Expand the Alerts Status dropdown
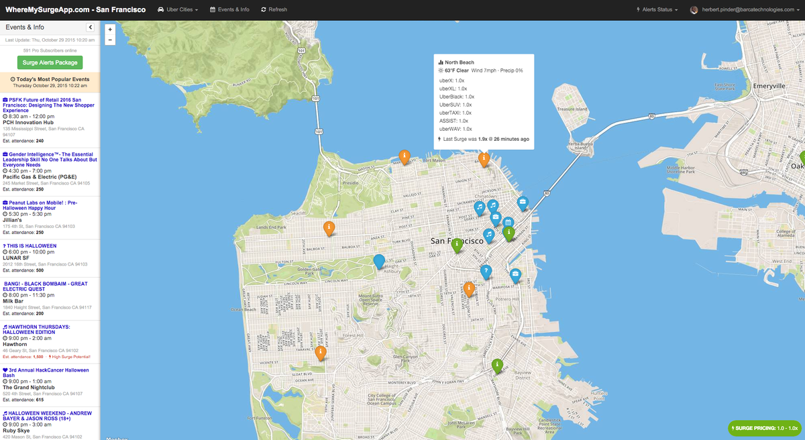 tap(657, 9)
